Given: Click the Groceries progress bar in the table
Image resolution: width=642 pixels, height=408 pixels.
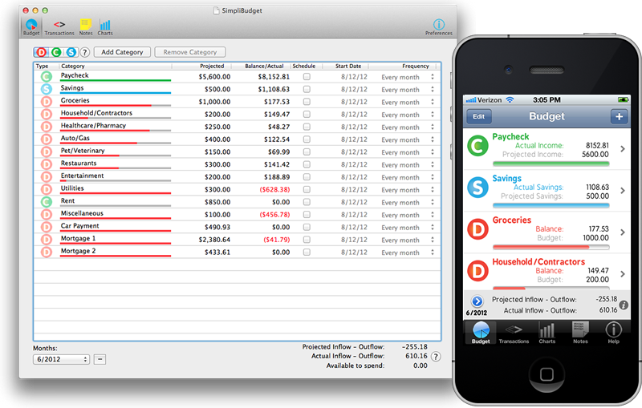Looking at the screenshot, I should point(116,106).
